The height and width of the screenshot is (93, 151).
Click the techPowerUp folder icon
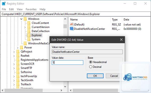[x=18, y=76]
